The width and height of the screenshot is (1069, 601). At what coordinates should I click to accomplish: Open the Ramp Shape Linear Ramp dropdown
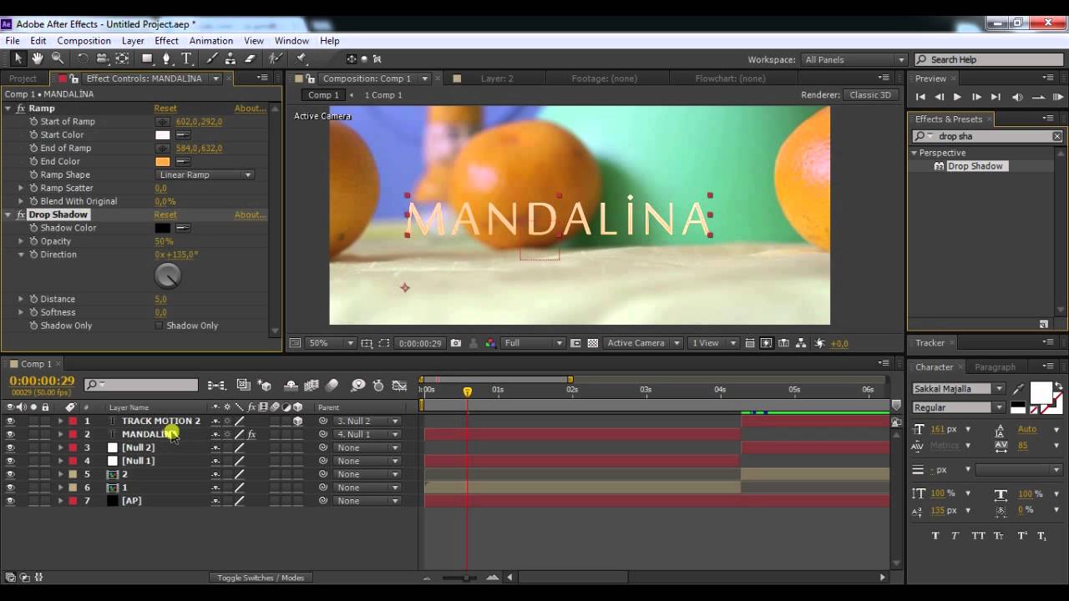[205, 175]
